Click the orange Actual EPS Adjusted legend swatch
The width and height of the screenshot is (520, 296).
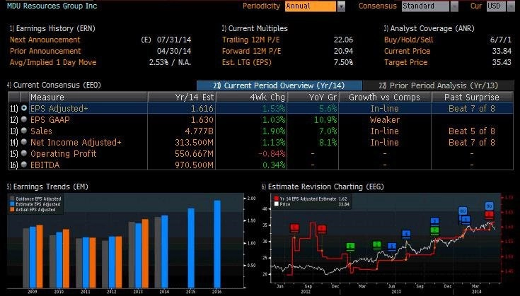12,210
